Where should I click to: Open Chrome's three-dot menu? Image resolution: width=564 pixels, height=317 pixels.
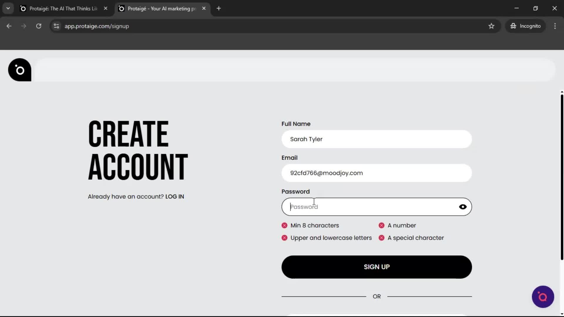[555, 26]
